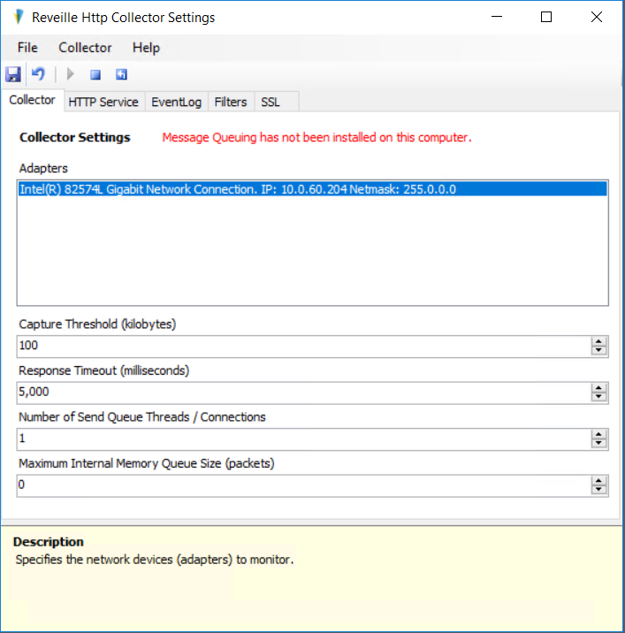Maximize the Reveille settings window
Viewport: 625px width, 633px height.
pos(546,17)
